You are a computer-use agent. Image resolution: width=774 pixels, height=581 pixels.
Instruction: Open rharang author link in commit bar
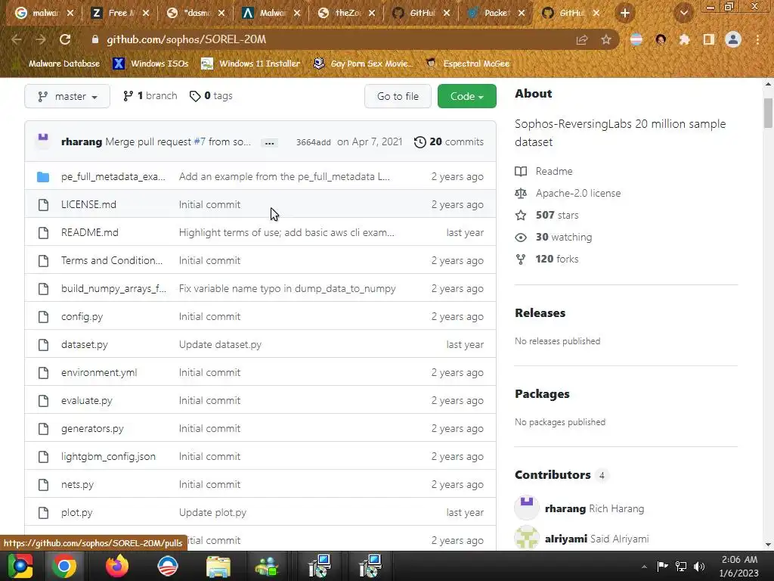click(x=82, y=141)
